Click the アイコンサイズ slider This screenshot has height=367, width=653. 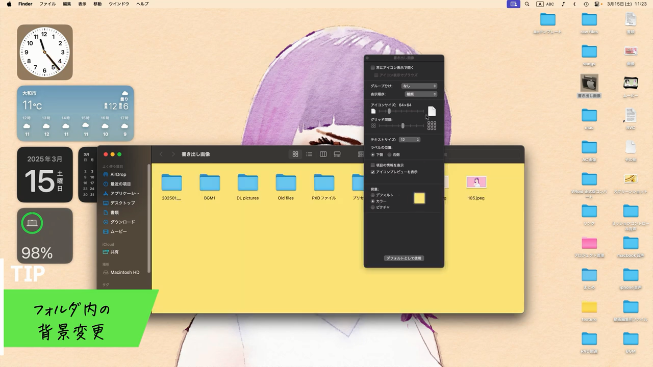point(401,111)
